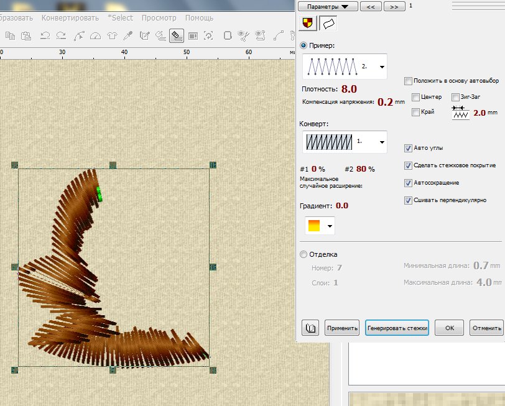This screenshot has height=406, width=505.
Task: Click the T-shirt garment icon
Action: pyautogui.click(x=112, y=35)
